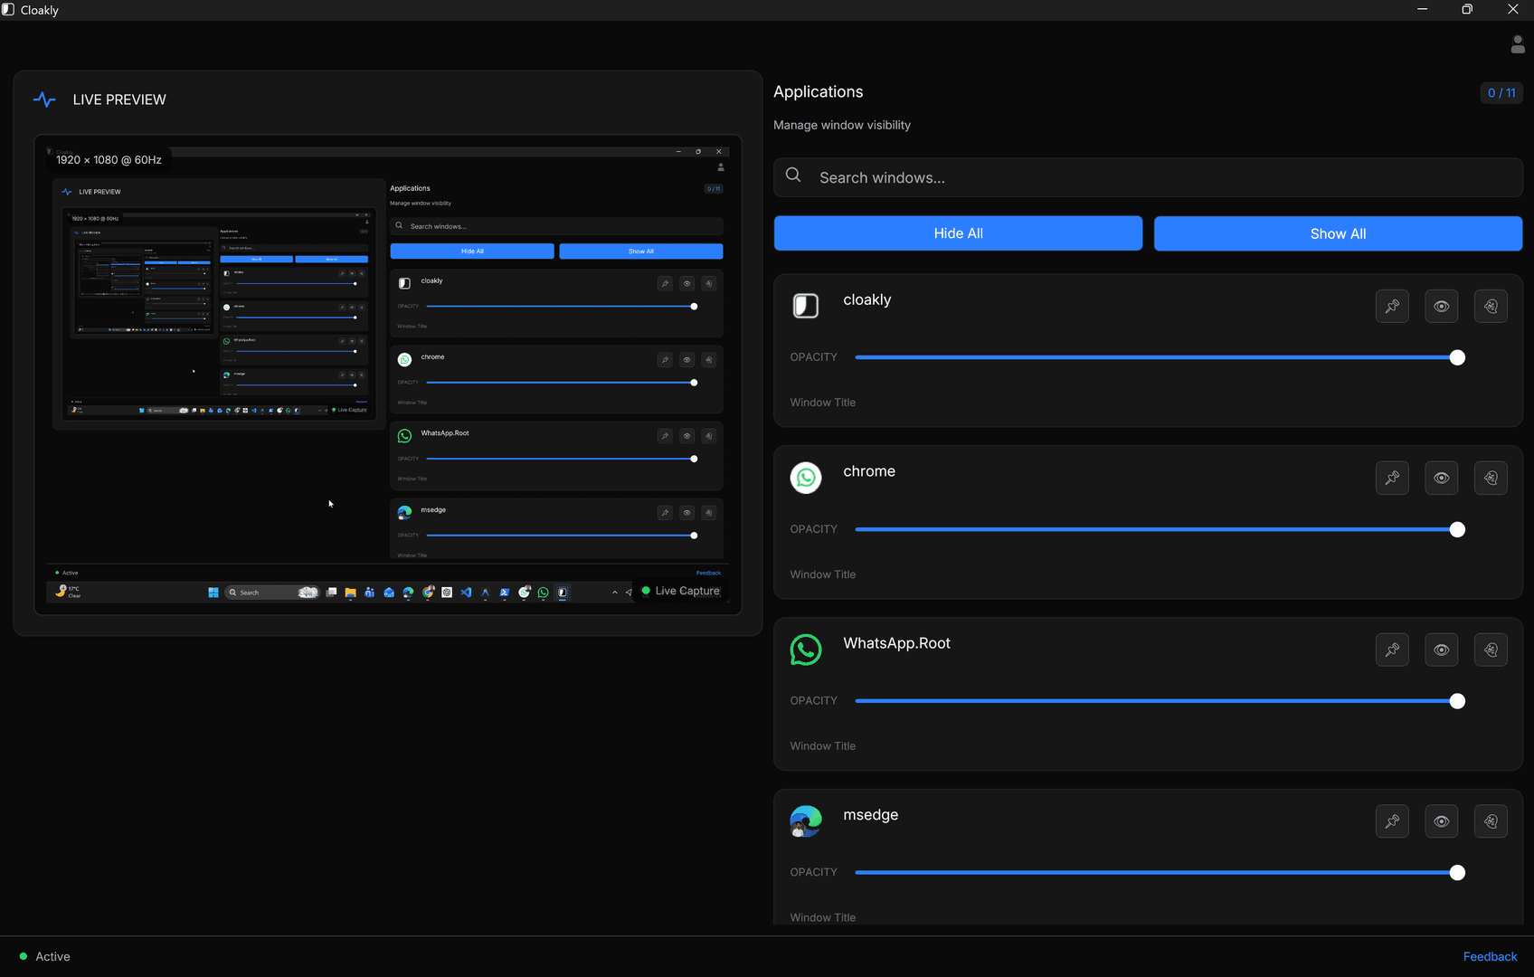Pin the cloakly window
The width and height of the screenshot is (1534, 977).
pyautogui.click(x=1392, y=307)
